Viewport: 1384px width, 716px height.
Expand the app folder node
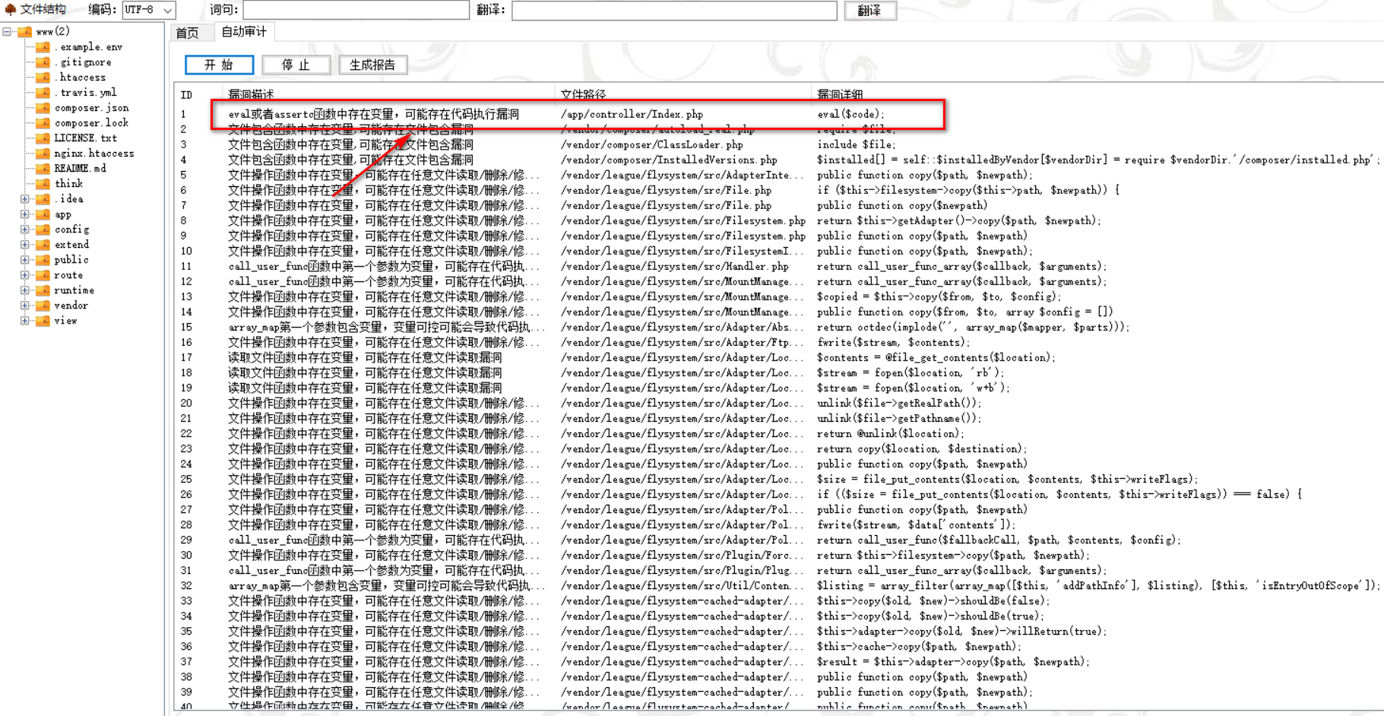click(x=24, y=214)
